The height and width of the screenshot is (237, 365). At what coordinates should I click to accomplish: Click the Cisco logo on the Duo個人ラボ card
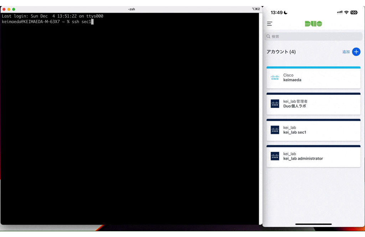pyautogui.click(x=275, y=104)
